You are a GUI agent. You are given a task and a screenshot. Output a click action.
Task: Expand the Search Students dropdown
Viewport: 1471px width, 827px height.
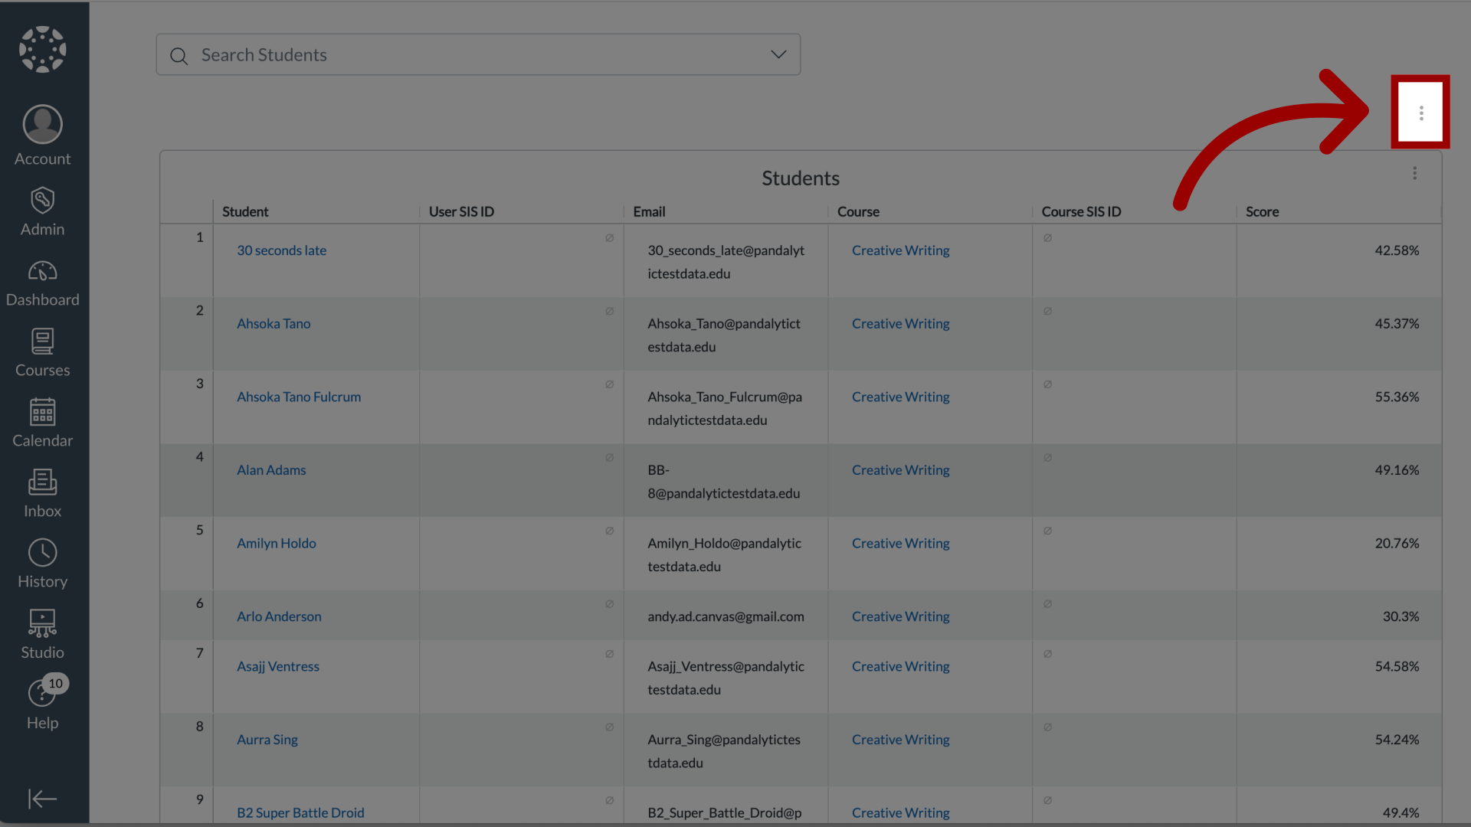coord(778,54)
